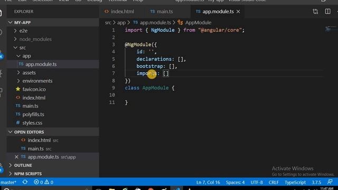Select the app.module.ts editor tab
Image resolution: width=338 pixels, height=190 pixels.
click(218, 12)
